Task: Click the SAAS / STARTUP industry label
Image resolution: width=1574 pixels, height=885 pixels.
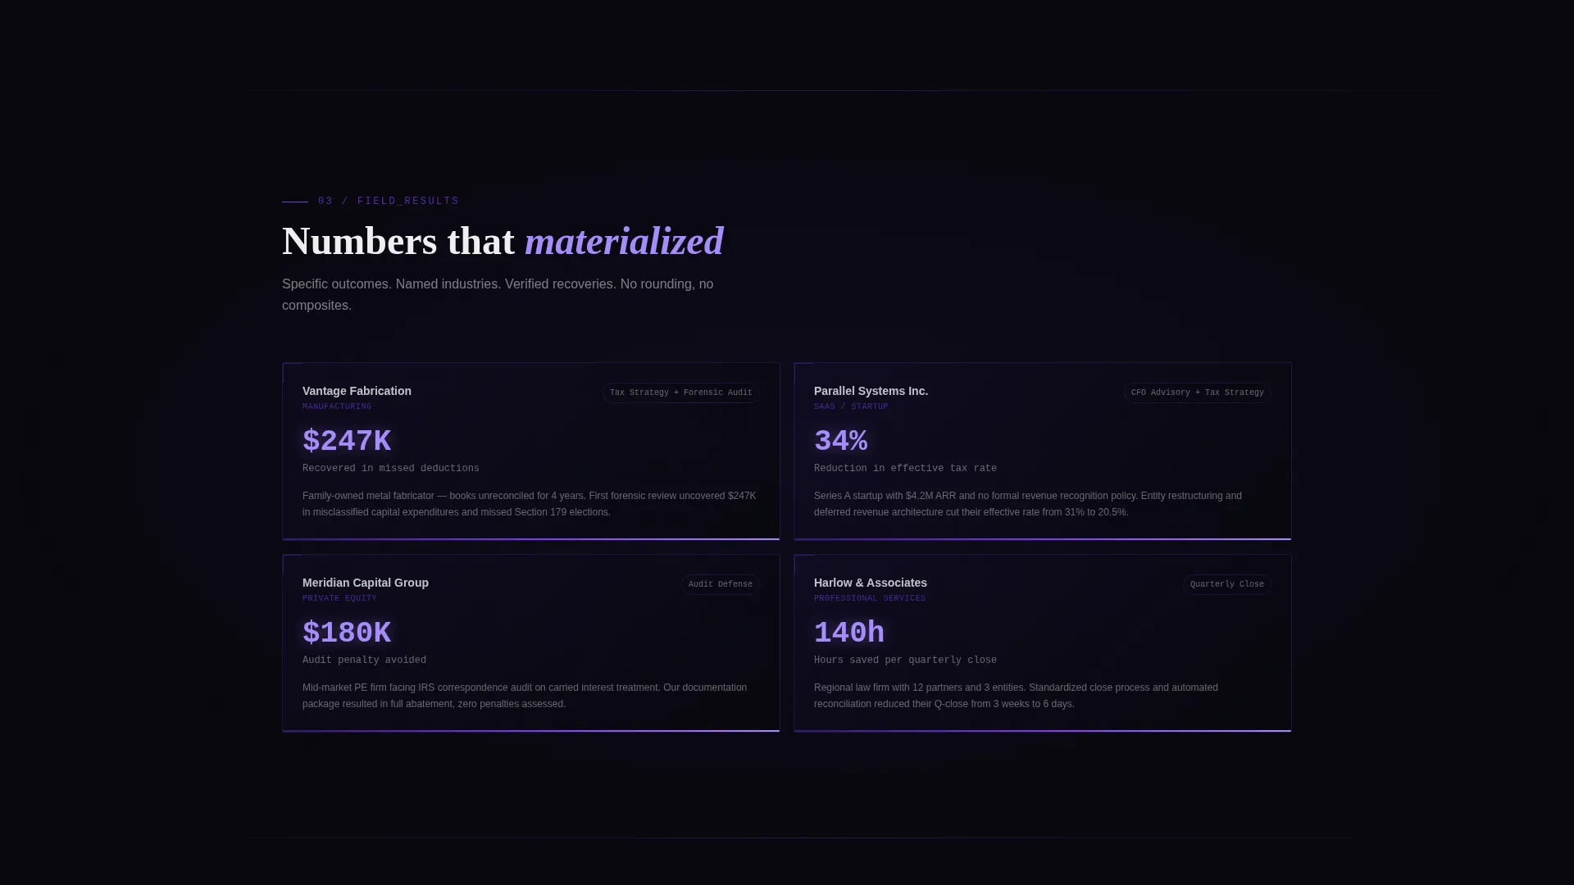Action: (x=851, y=407)
